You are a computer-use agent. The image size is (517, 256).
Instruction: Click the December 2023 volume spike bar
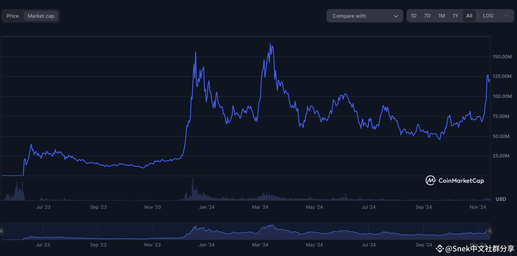point(193,189)
